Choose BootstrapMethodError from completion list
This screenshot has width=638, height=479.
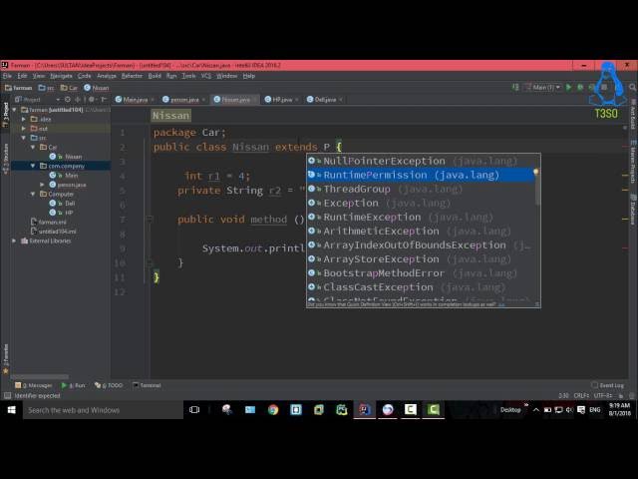[x=421, y=272]
